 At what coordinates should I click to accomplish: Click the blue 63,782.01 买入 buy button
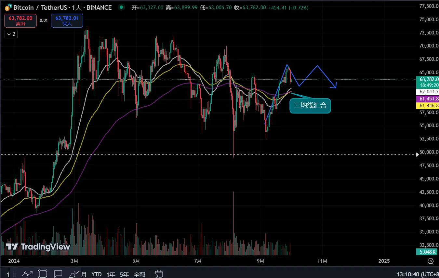[67, 21]
